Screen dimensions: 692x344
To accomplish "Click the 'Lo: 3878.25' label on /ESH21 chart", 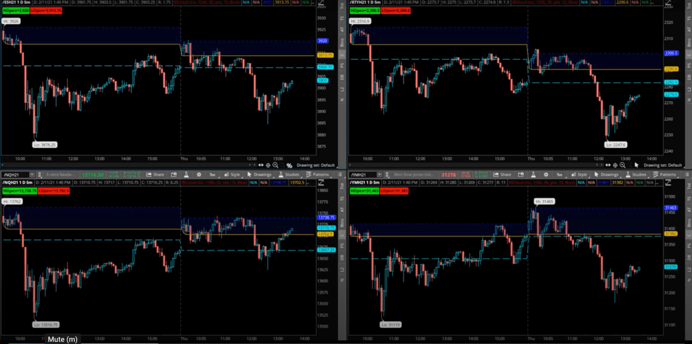I will click(45, 145).
